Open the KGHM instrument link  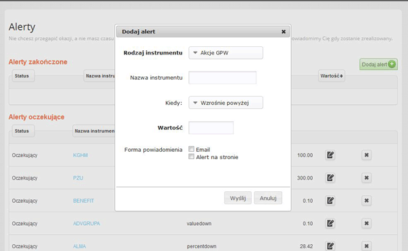[80, 155]
